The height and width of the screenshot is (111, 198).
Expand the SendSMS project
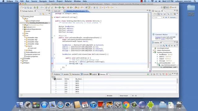pos(21,59)
